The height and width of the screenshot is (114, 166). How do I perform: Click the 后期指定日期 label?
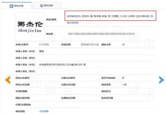click(68, 98)
